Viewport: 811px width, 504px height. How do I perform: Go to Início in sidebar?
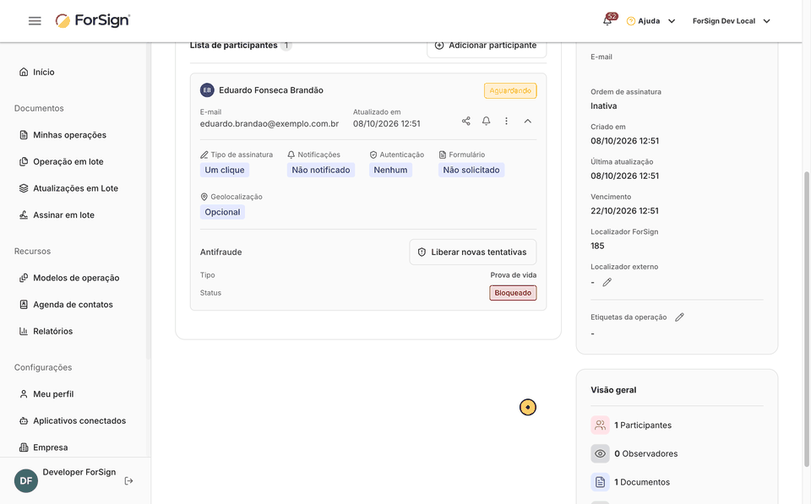[36, 72]
